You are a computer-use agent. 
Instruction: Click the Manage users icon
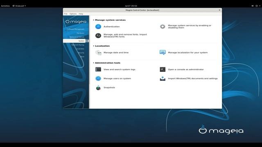point(98,78)
